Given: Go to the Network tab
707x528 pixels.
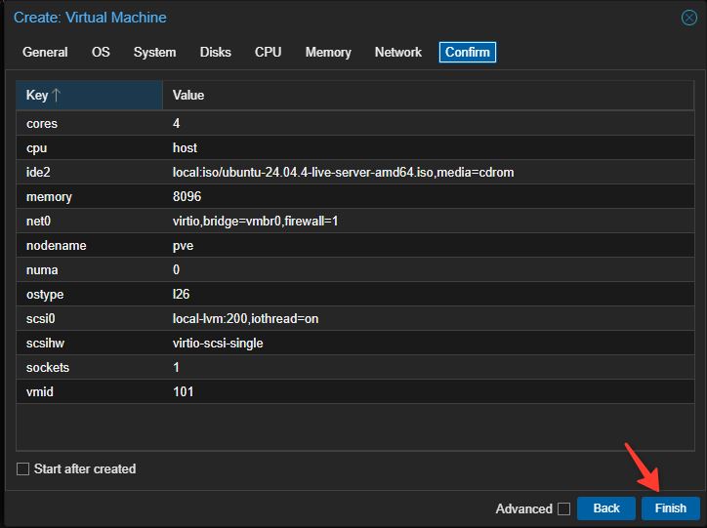Looking at the screenshot, I should [x=398, y=53].
